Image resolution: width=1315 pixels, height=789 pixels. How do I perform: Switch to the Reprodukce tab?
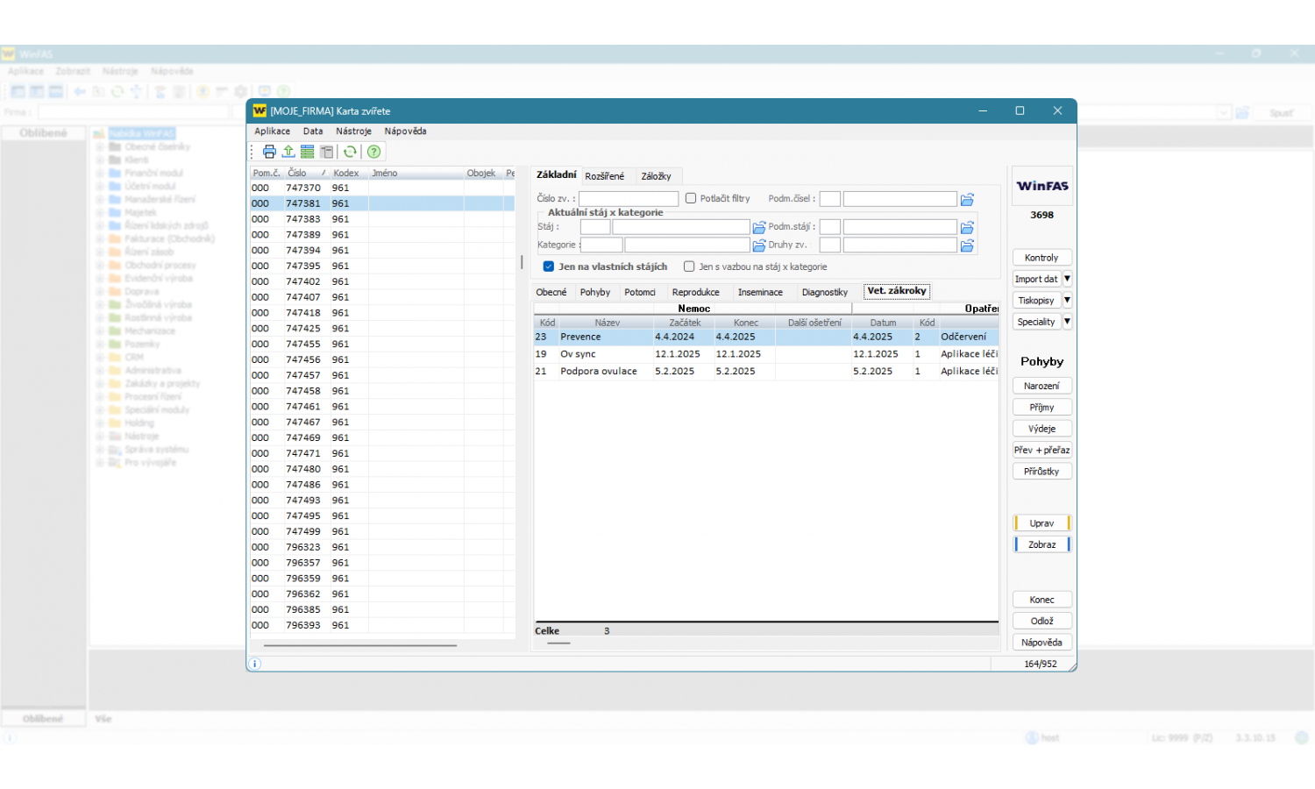(x=695, y=293)
